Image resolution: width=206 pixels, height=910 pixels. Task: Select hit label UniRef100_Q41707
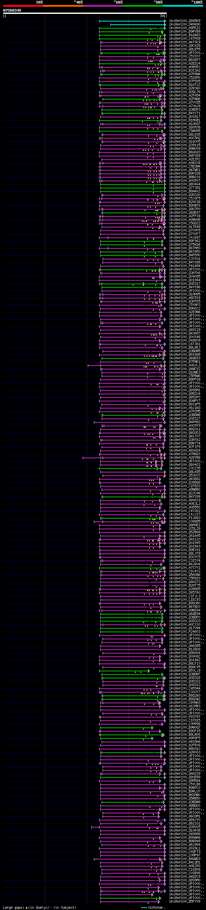click(185, 436)
